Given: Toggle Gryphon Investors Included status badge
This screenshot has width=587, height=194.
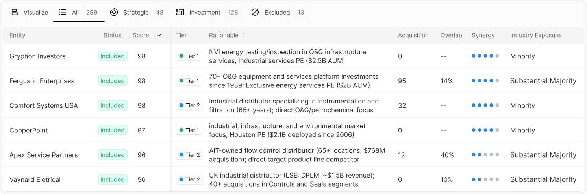Looking at the screenshot, I should tap(113, 56).
